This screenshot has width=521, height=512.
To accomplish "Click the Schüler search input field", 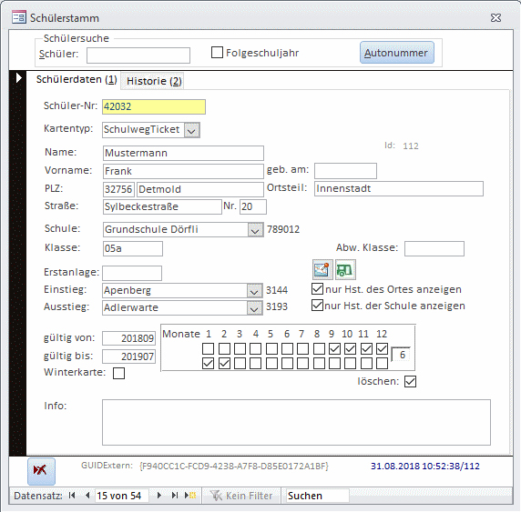I will pos(138,55).
